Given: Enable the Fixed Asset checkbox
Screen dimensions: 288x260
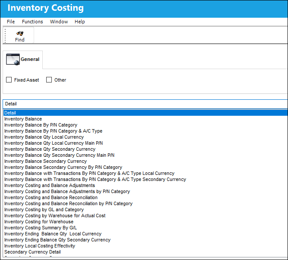Looking at the screenshot, I should click(x=9, y=80).
